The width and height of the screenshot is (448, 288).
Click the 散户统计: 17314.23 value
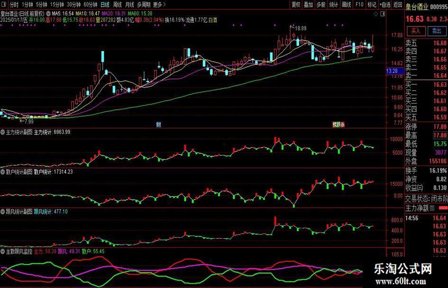[54, 172]
